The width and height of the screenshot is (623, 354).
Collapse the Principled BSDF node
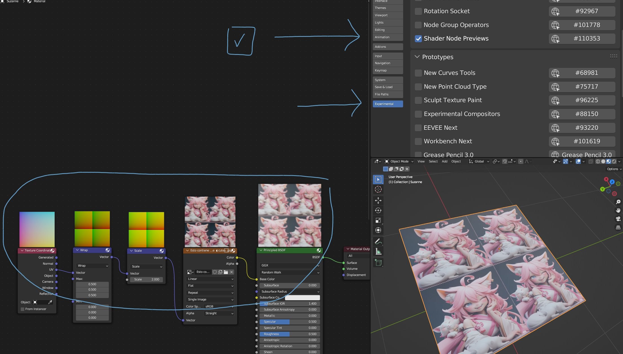(x=261, y=250)
